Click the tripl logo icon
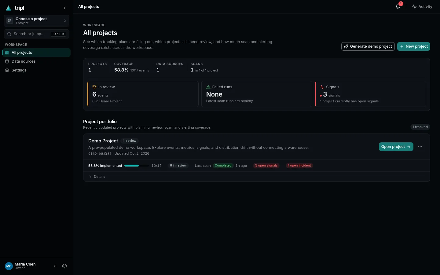Viewport: 440px width, 275px height. (9, 8)
